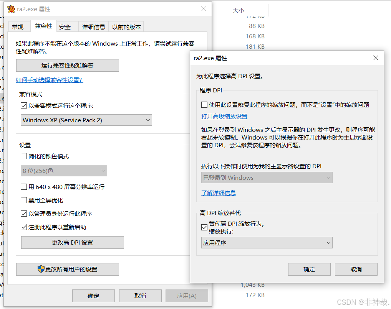Screen dimensions: 391x309
Task: Click the 应用(A) button
Action: click(x=187, y=296)
